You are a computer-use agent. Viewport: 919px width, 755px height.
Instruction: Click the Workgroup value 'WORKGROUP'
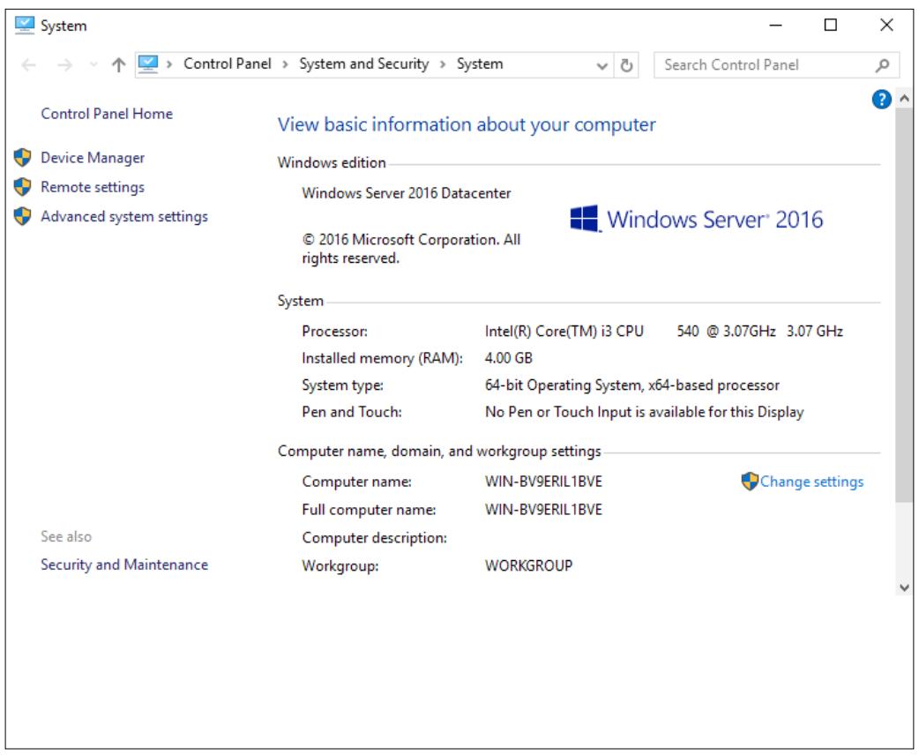click(x=528, y=565)
